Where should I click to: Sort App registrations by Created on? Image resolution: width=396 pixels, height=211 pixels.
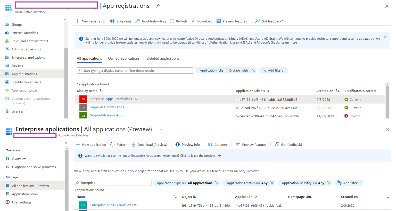click(337, 91)
